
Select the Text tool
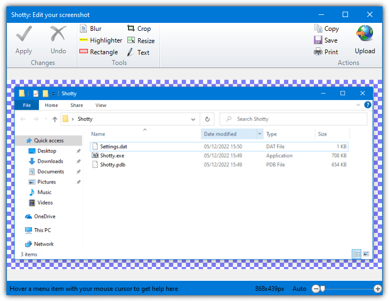click(x=138, y=52)
